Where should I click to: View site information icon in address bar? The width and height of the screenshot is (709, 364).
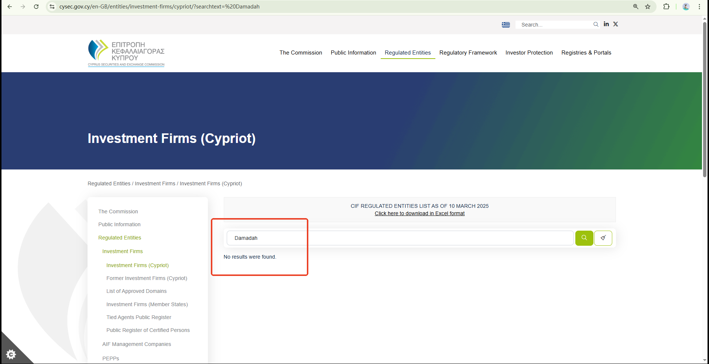(x=52, y=7)
